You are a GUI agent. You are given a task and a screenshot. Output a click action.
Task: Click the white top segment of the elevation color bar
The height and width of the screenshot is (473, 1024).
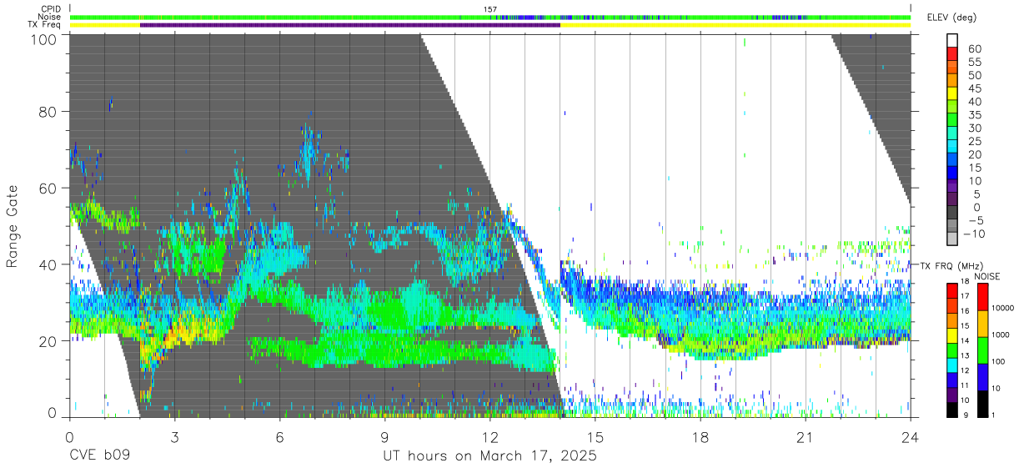pos(954,40)
